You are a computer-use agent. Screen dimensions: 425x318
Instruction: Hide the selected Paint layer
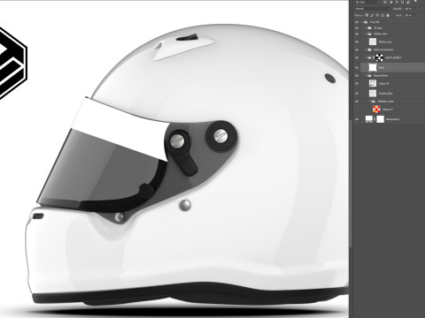tap(357, 67)
